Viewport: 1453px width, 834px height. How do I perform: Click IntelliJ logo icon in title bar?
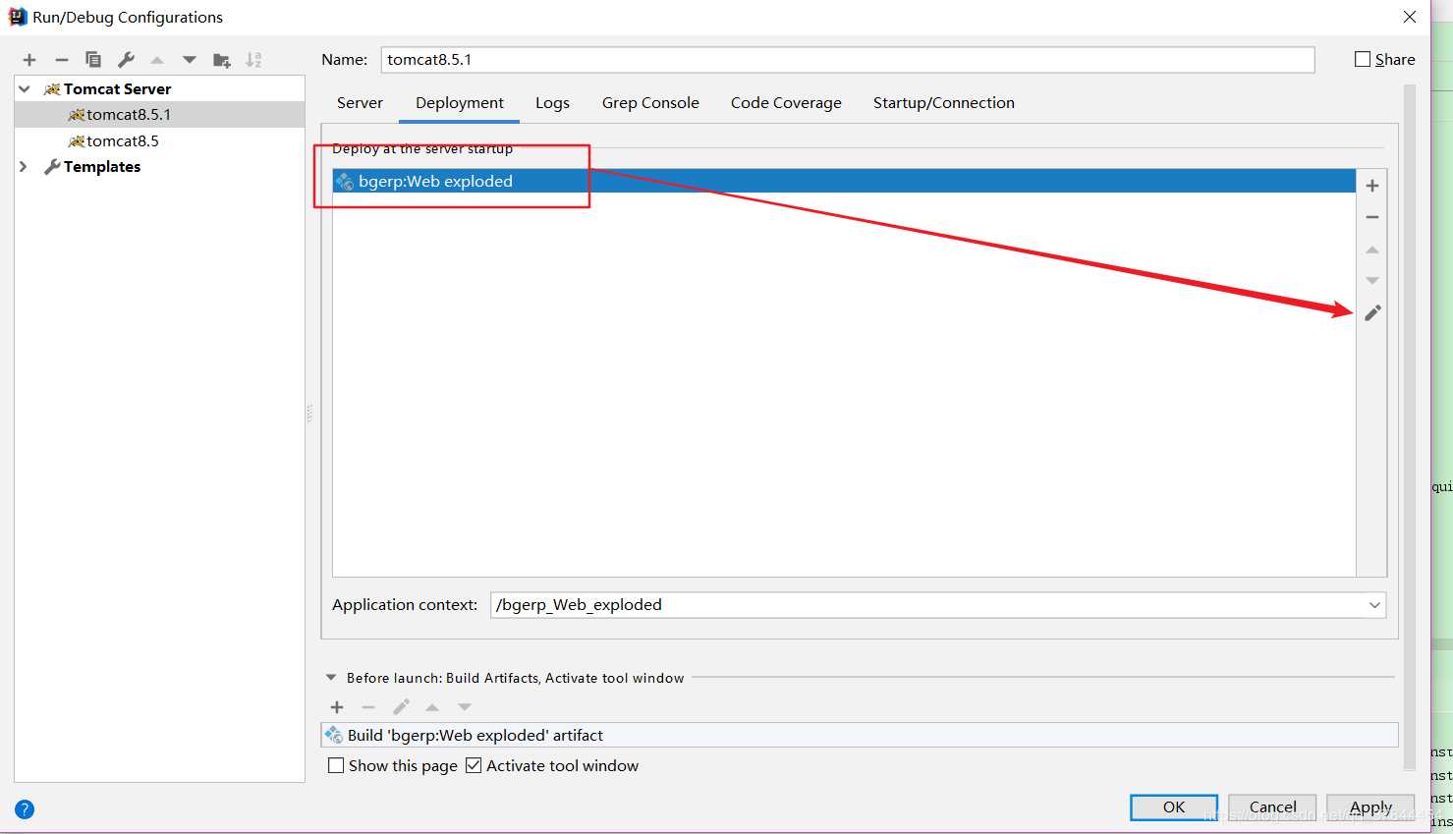pyautogui.click(x=18, y=17)
